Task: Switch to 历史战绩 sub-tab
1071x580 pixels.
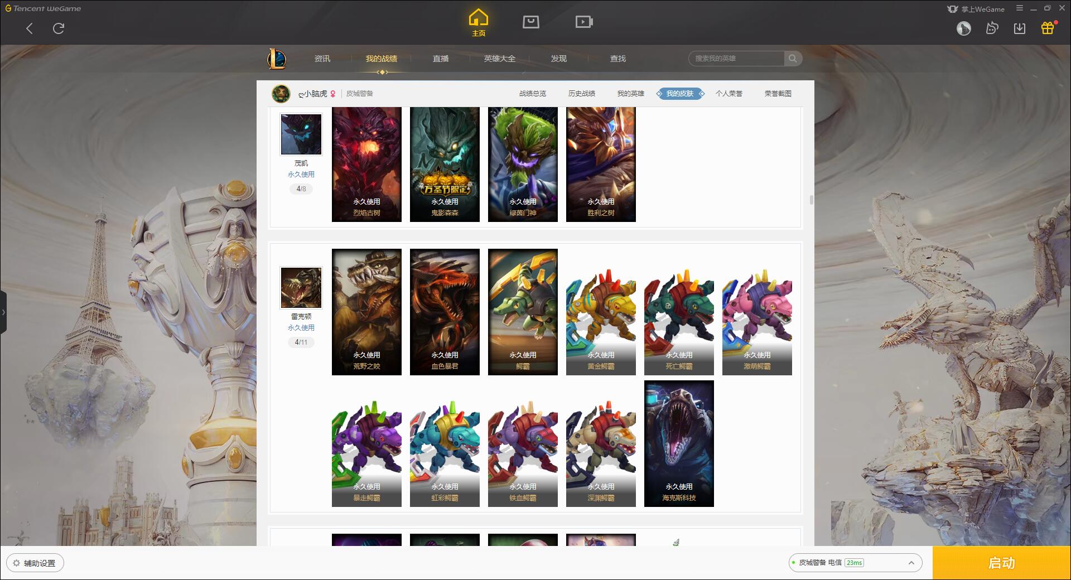Action: point(582,94)
